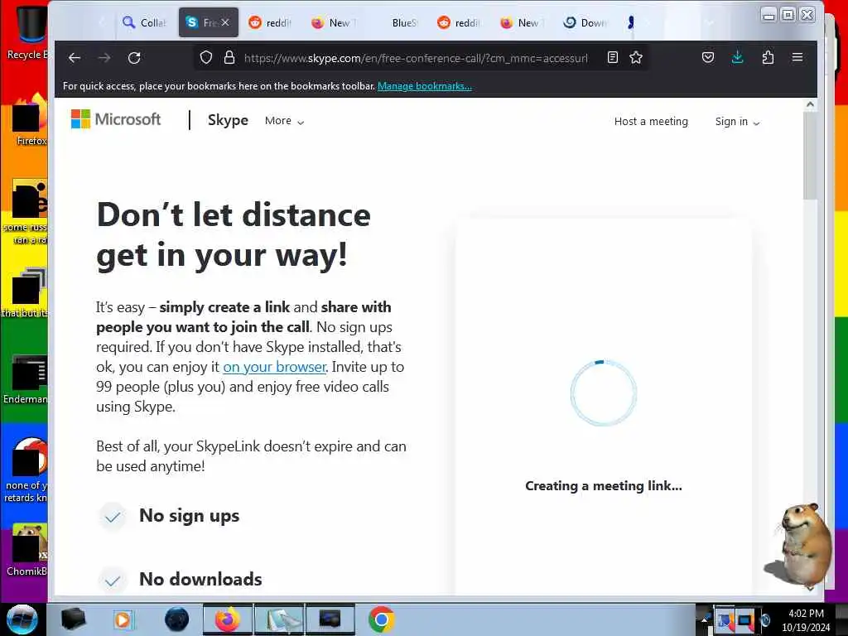Open Manage bookmarks link
The width and height of the screenshot is (848, 636).
(425, 86)
